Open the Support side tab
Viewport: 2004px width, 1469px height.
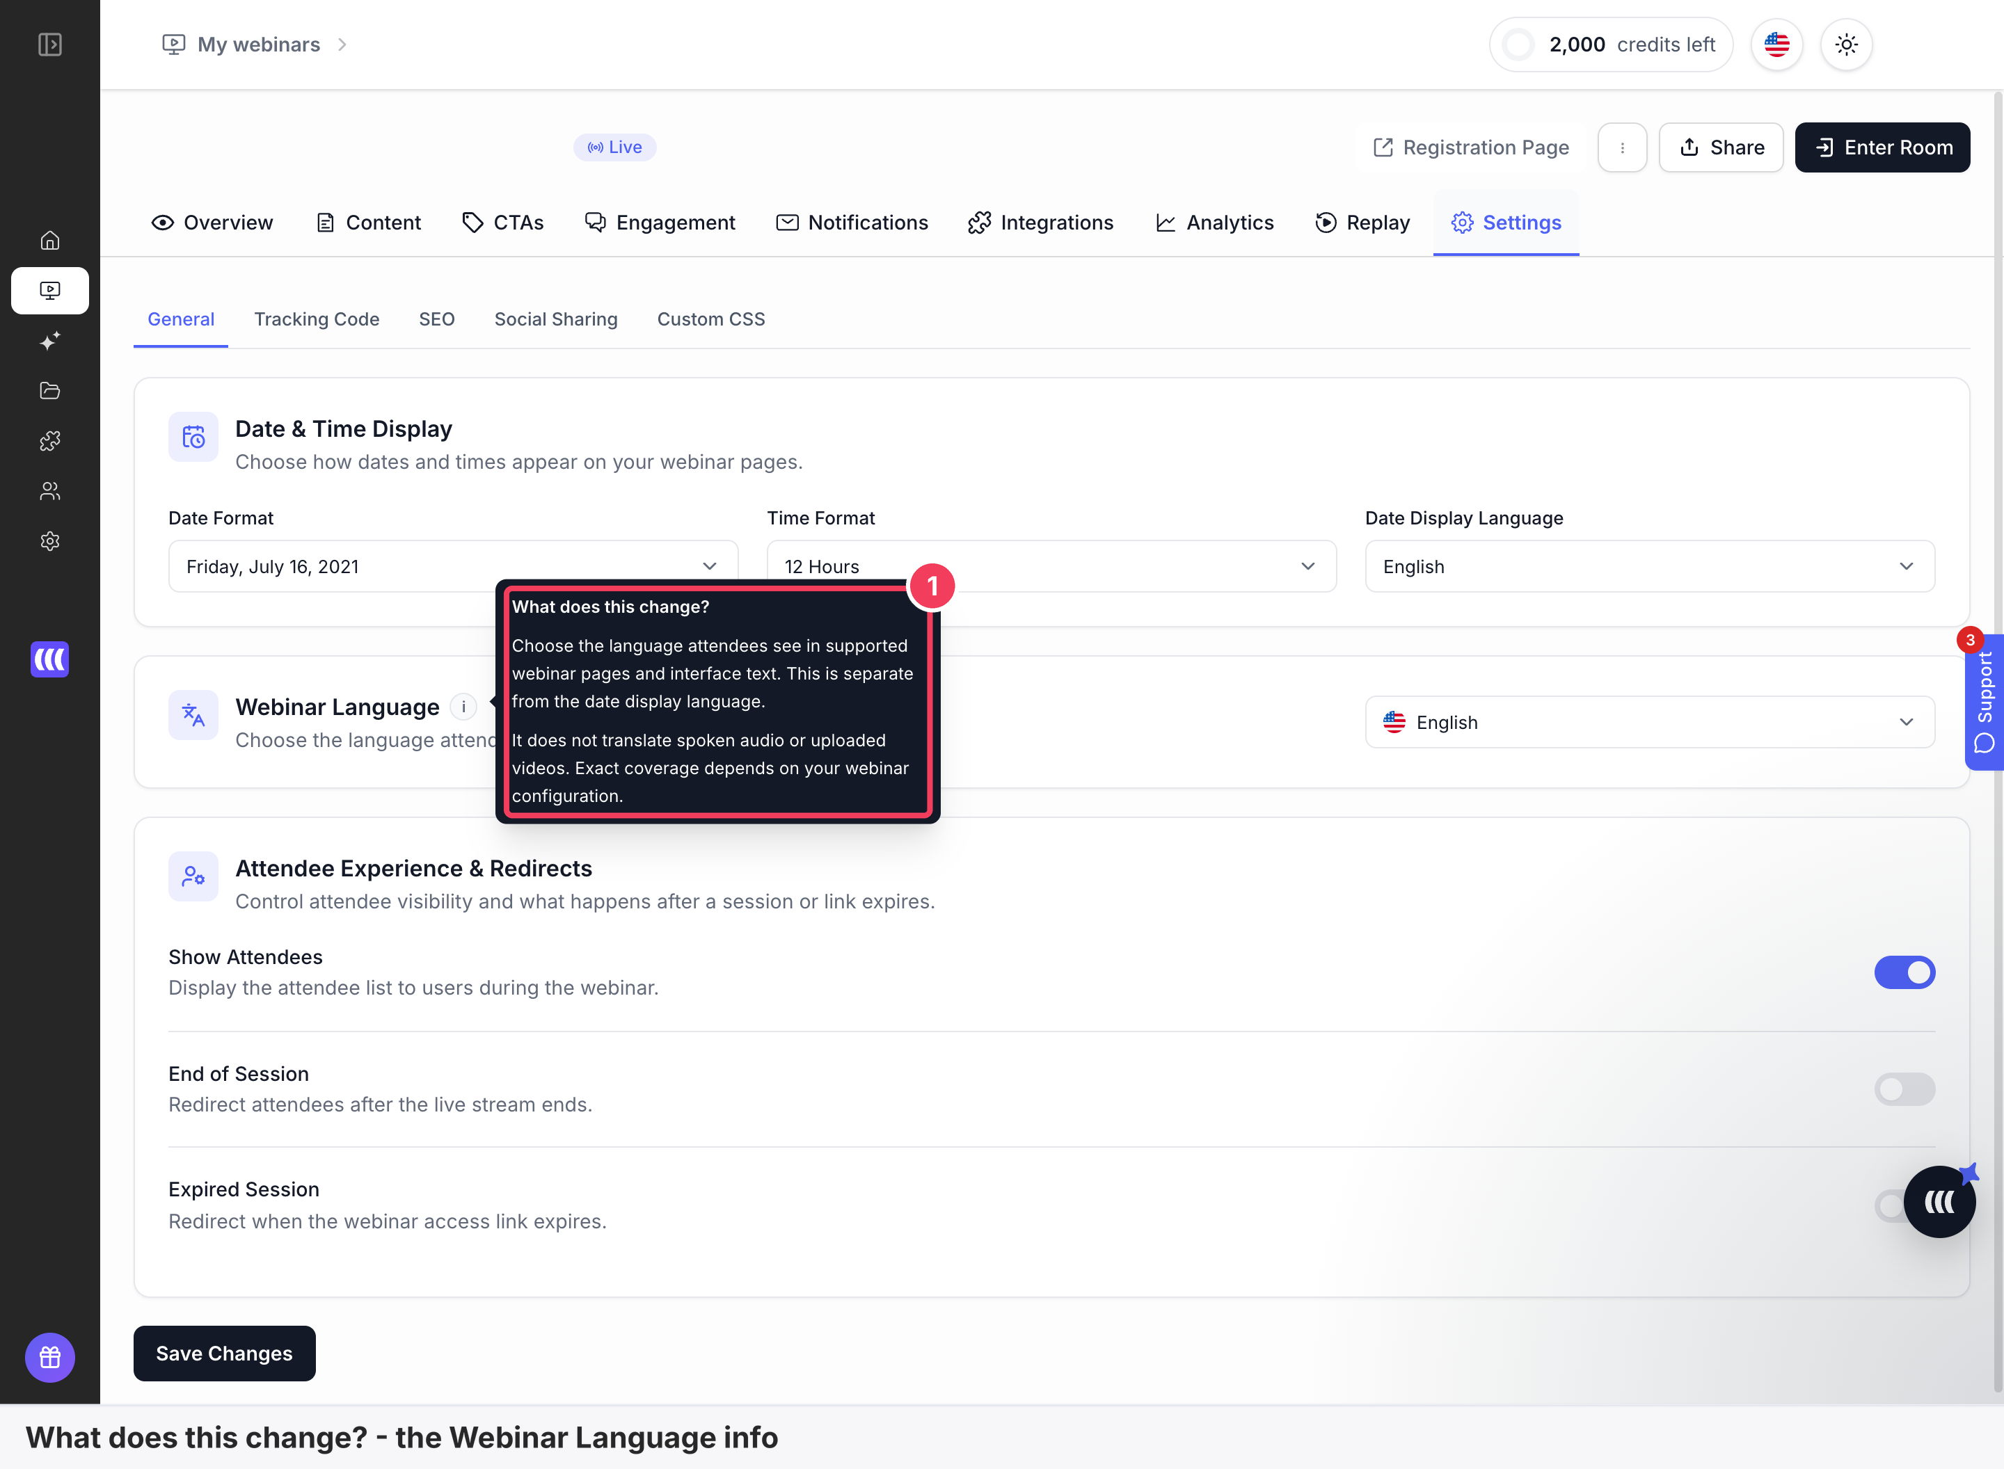1985,703
